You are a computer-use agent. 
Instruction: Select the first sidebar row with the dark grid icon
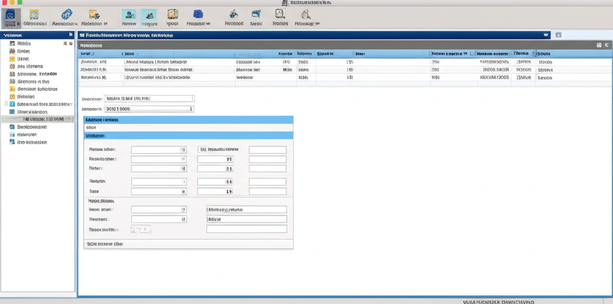pyautogui.click(x=38, y=44)
